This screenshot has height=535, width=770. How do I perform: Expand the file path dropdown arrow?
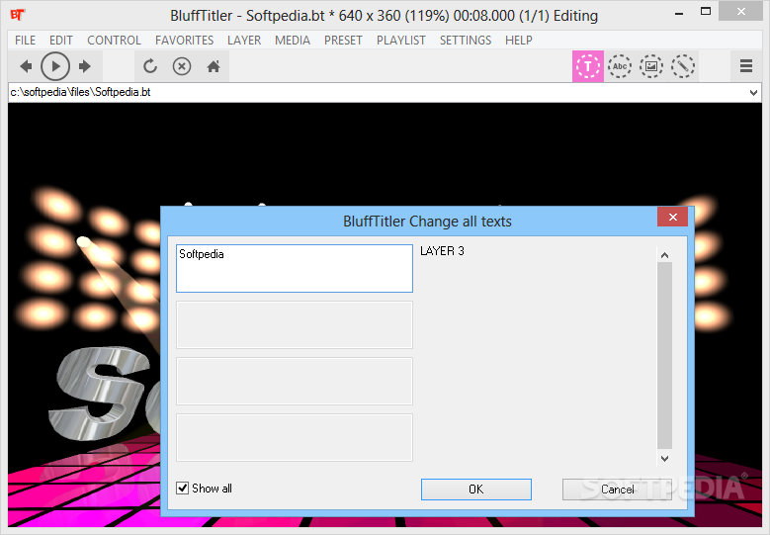point(753,92)
